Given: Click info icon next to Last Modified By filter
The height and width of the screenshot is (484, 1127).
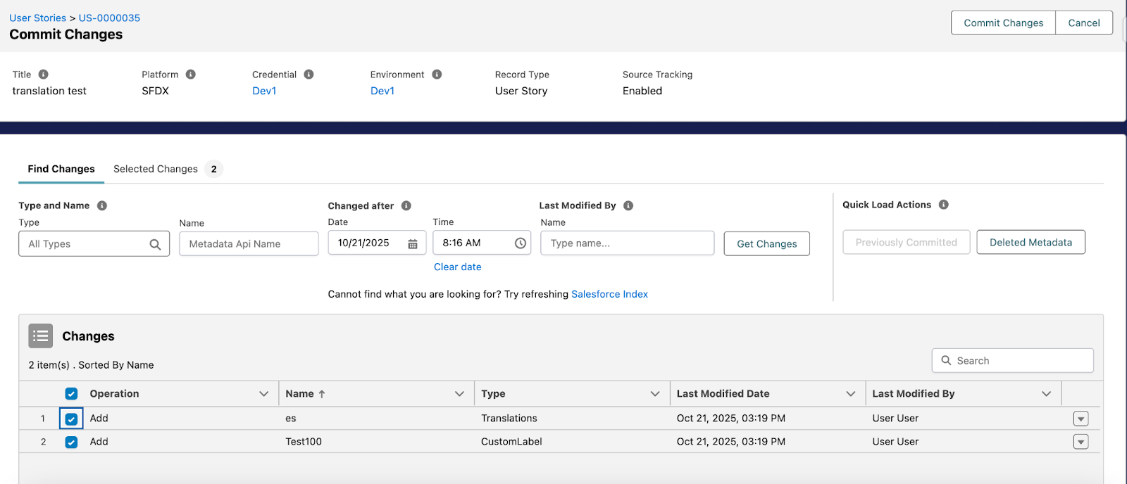Looking at the screenshot, I should tap(628, 205).
